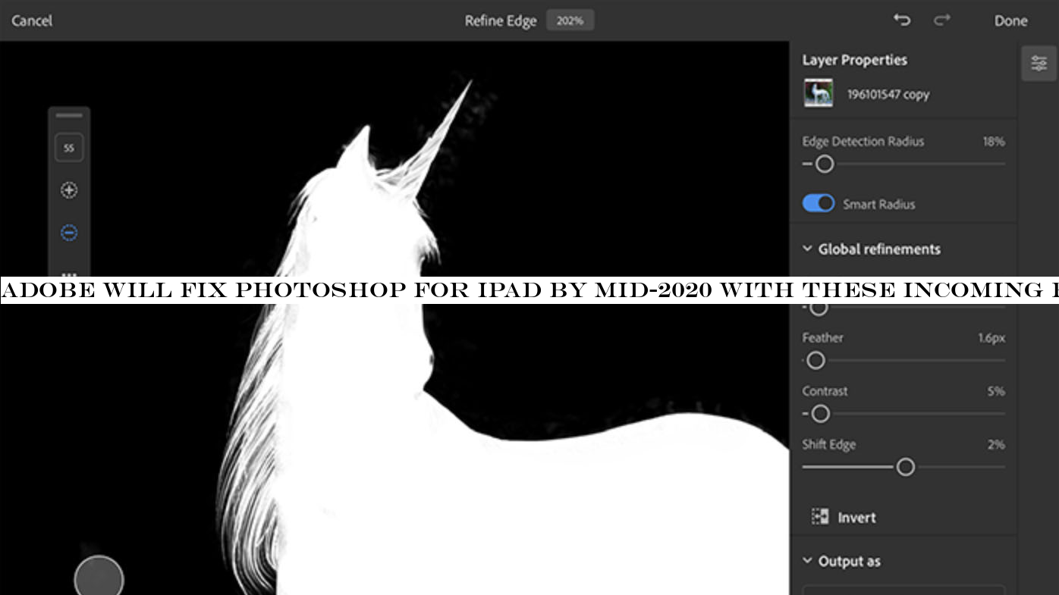Click the 18% Edge Detection value
The height and width of the screenshot is (595, 1059).
click(x=993, y=141)
